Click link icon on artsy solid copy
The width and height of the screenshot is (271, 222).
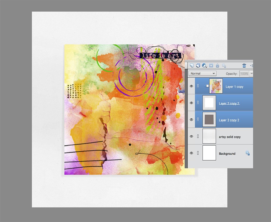coord(198,136)
